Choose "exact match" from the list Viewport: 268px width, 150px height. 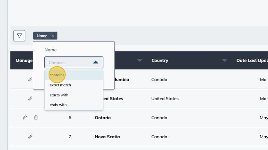point(60,85)
